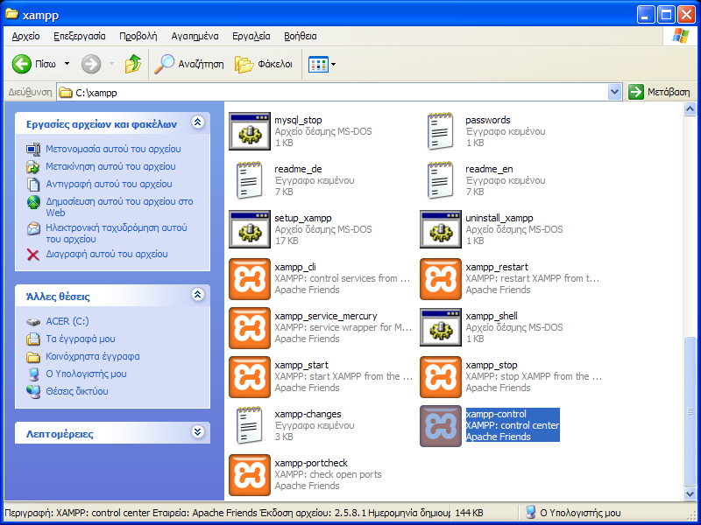Click the scrollbar up arrow
The height and width of the screenshot is (525, 701).
[690, 108]
